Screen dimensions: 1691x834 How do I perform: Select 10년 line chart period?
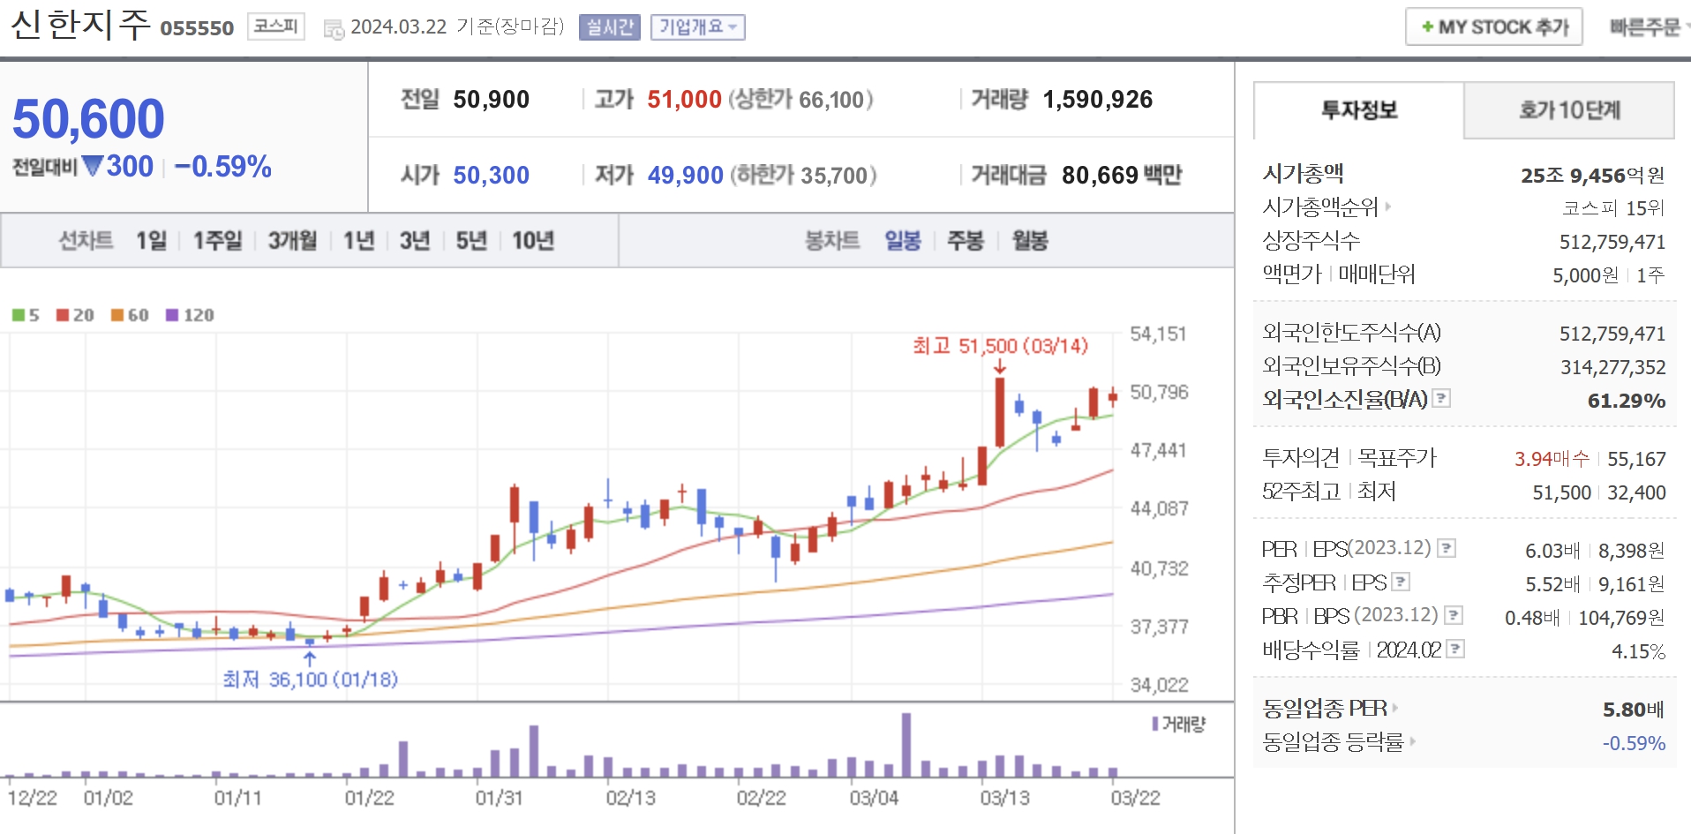[533, 240]
